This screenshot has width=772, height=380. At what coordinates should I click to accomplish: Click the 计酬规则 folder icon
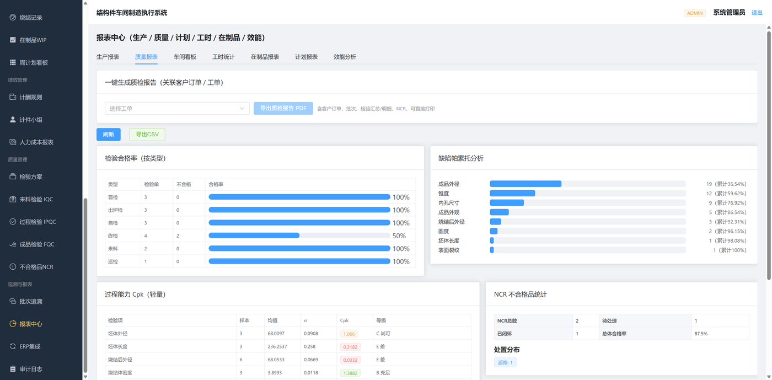coord(13,97)
